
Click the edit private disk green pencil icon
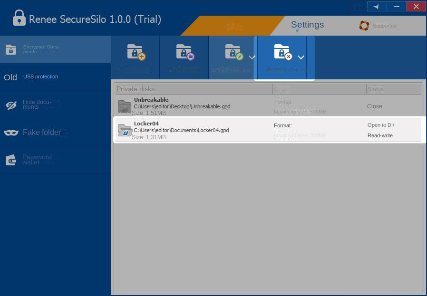point(233,53)
